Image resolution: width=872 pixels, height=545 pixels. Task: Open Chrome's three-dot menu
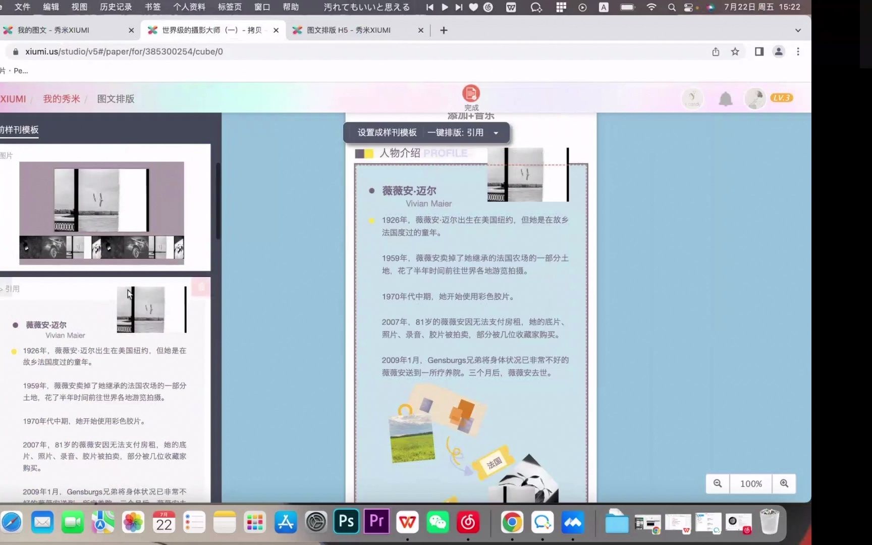(798, 51)
